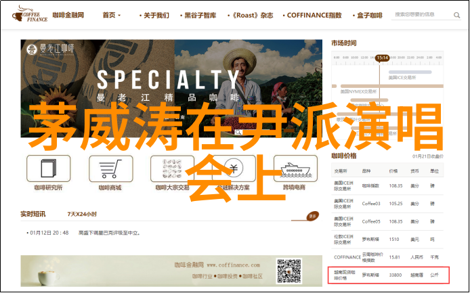This screenshot has width=470, height=293.
Task: Click the 更多 button beside 实时短讯
Action: click(312, 216)
